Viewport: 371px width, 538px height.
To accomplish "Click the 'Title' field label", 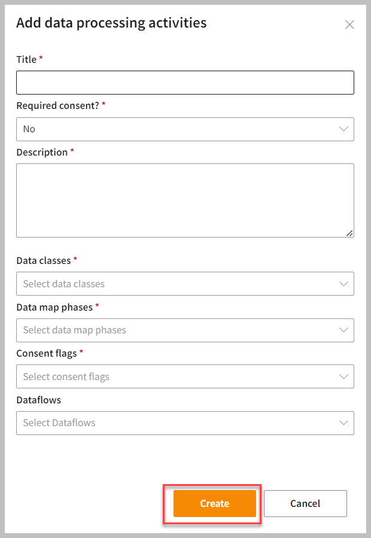I will (26, 59).
